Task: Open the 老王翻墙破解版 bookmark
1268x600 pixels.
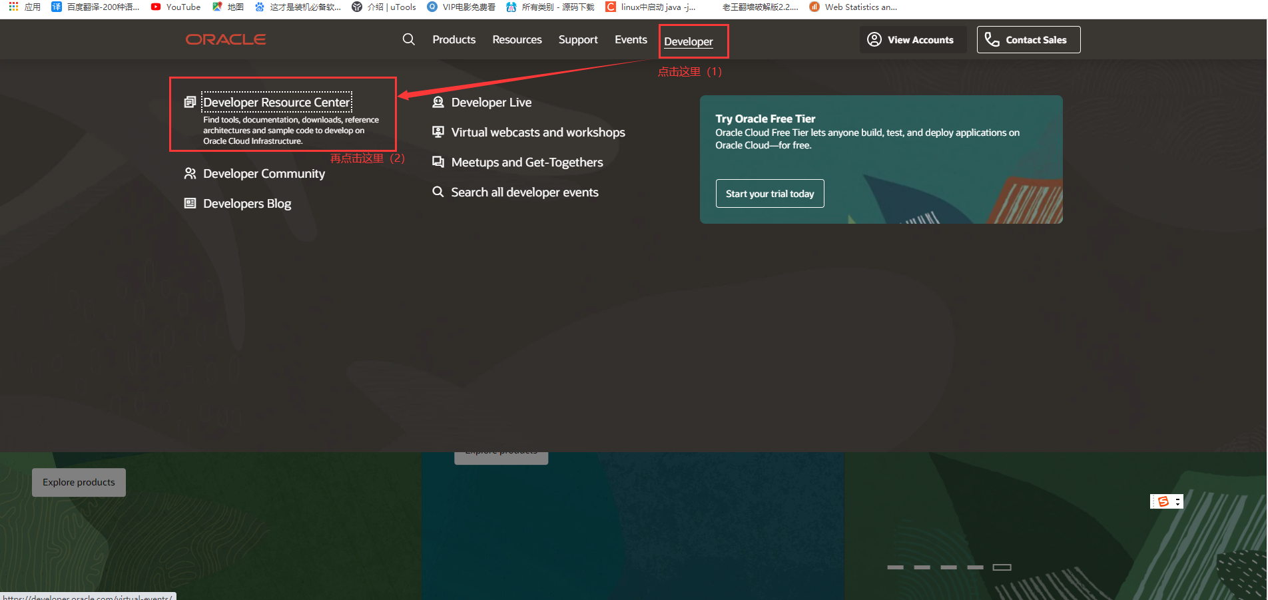Action: coord(760,7)
